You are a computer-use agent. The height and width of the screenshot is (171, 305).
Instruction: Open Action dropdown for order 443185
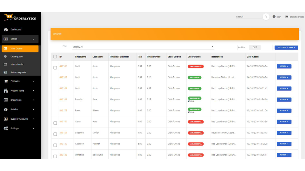284,78
